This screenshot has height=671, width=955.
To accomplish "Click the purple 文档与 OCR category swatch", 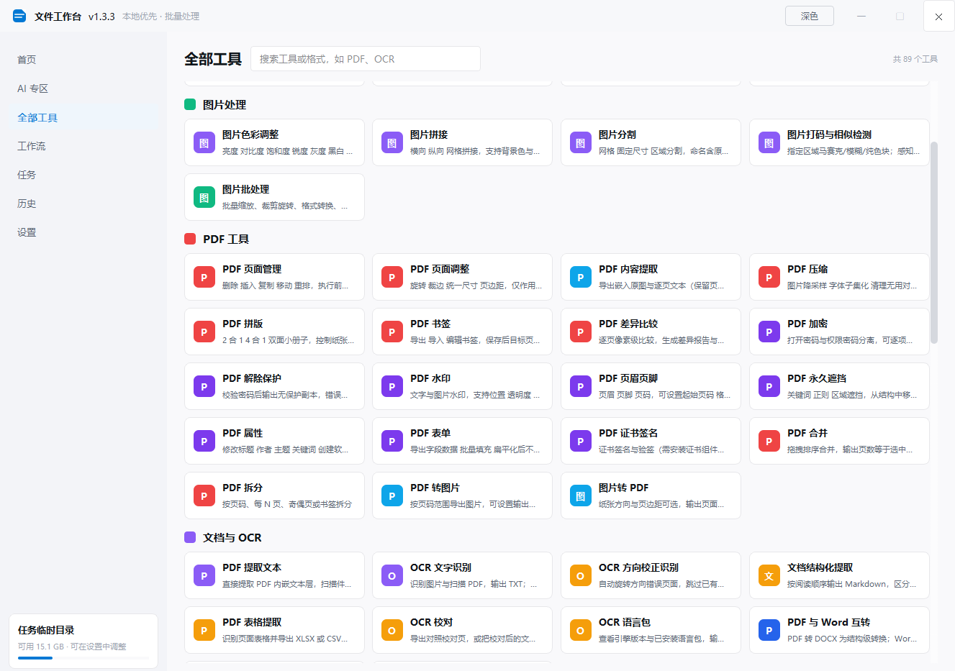I will (190, 537).
